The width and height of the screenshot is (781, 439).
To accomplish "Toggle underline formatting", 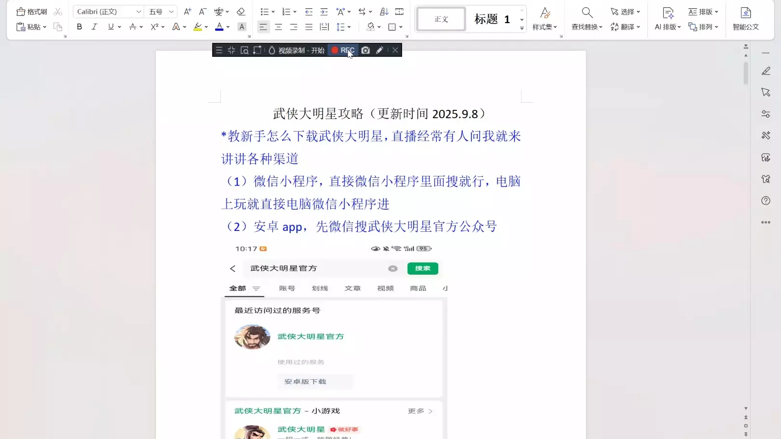I will pyautogui.click(x=111, y=27).
